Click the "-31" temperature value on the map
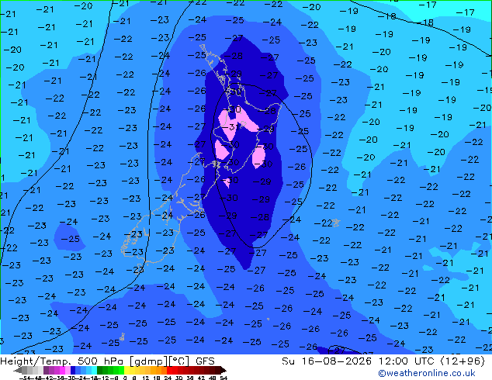The image size is (492, 380). pos(231,127)
